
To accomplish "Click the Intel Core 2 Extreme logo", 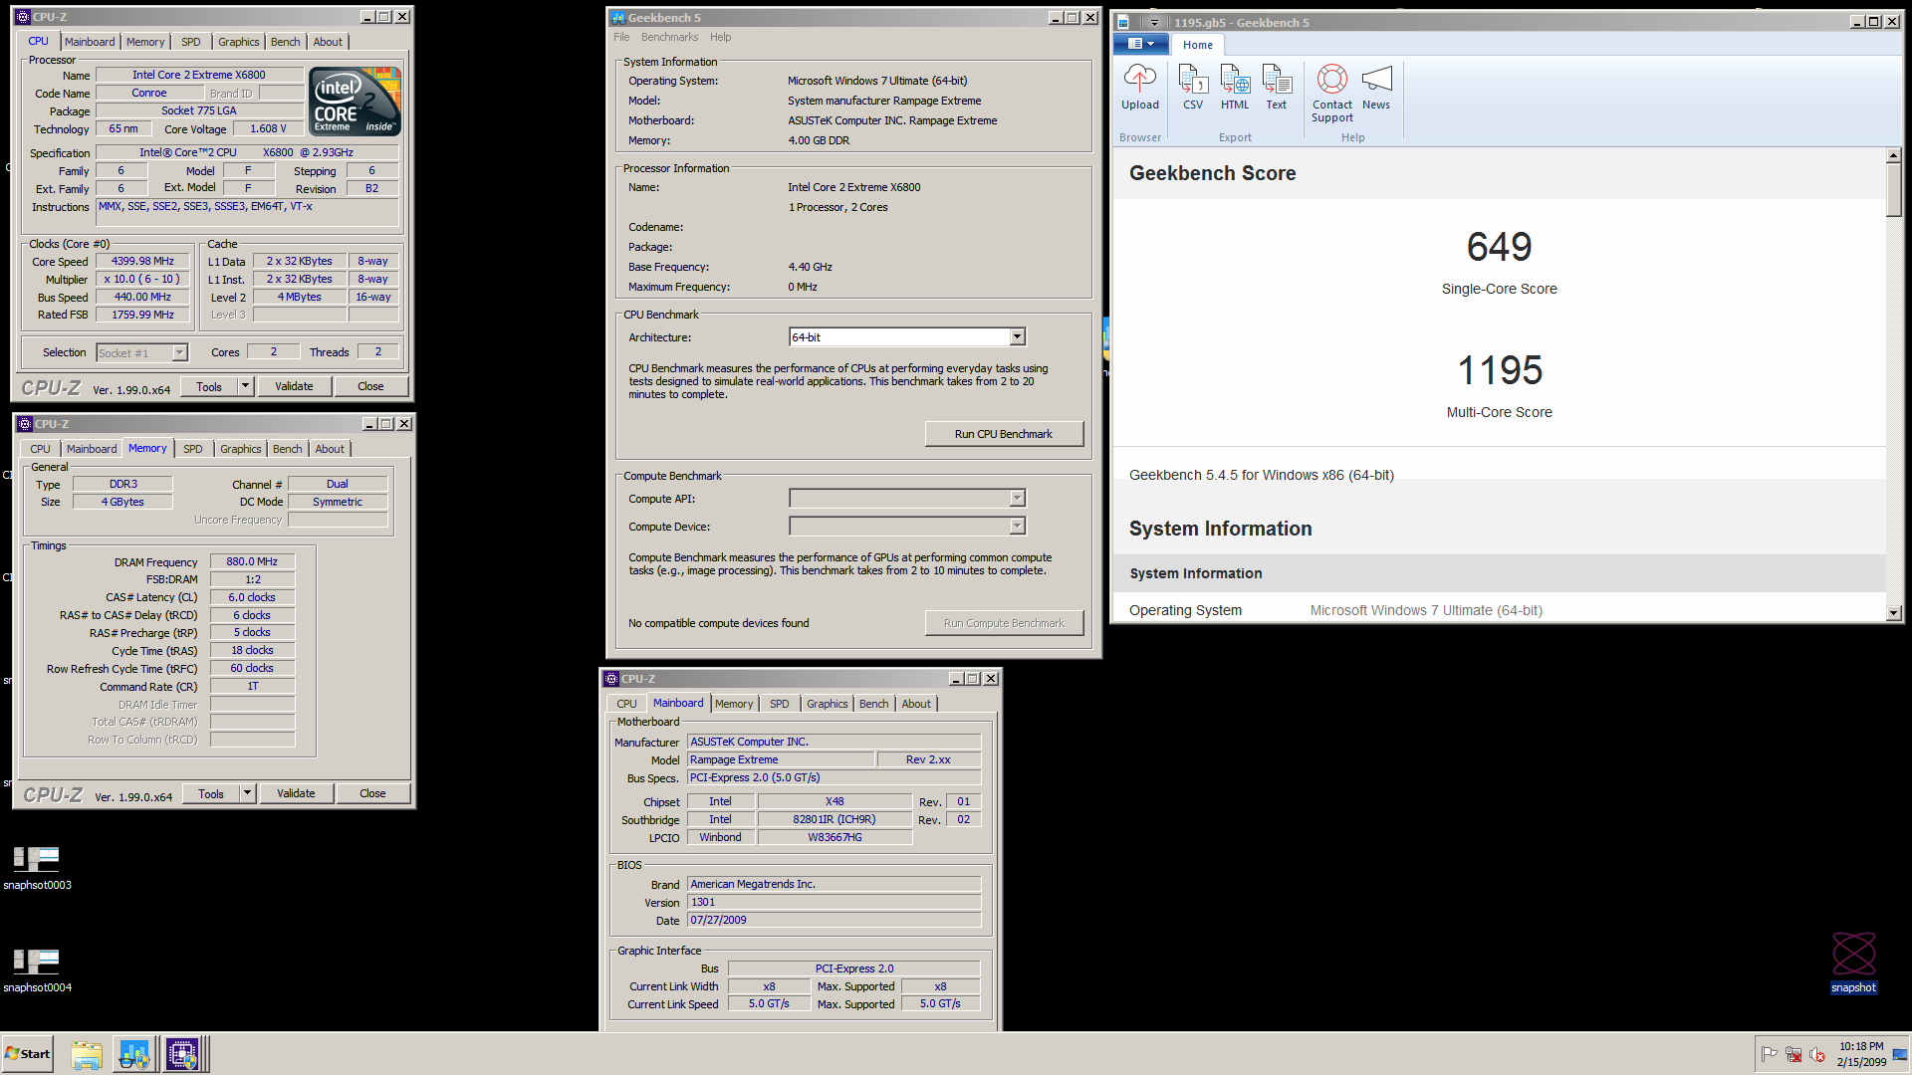I will (x=355, y=101).
